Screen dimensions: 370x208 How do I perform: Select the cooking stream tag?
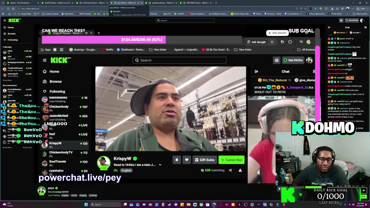(93, 196)
